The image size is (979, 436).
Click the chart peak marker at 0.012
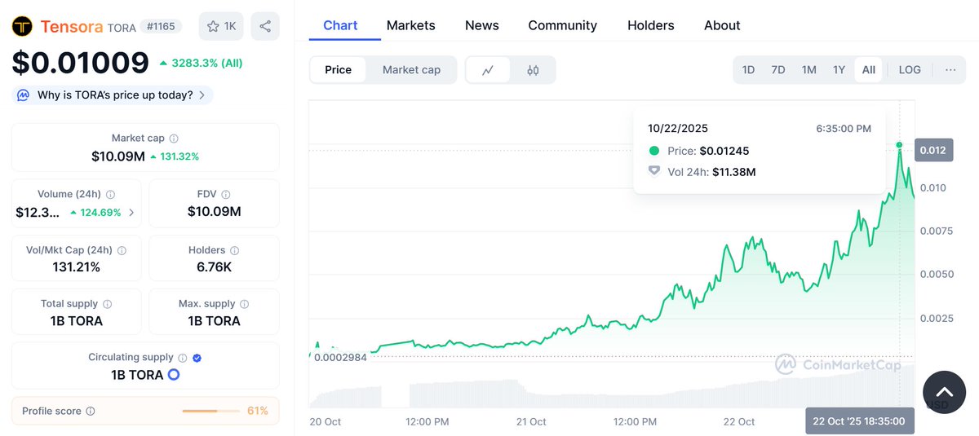(899, 145)
